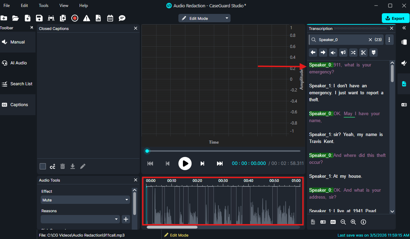Open the Edit Mode dropdown
Viewport: 410px width, 239px height.
(204, 18)
